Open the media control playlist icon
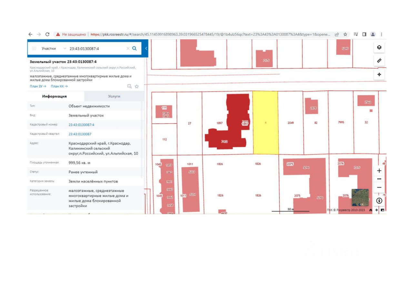Viewport: 413px width, 292px height. (356, 34)
